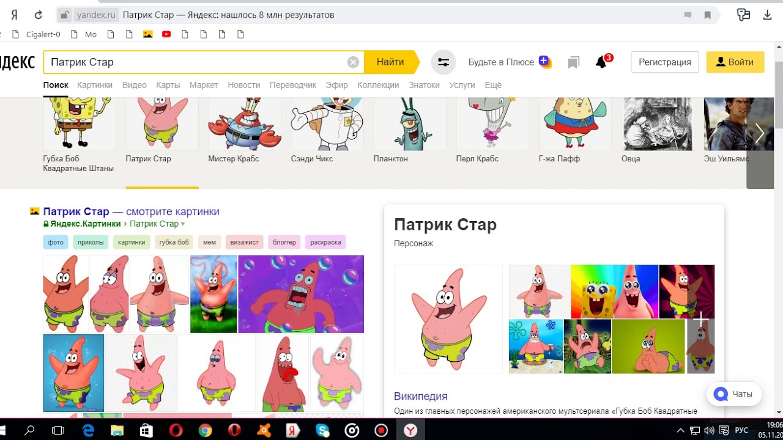
Task: Open File Explorer from taskbar
Action: 117,430
